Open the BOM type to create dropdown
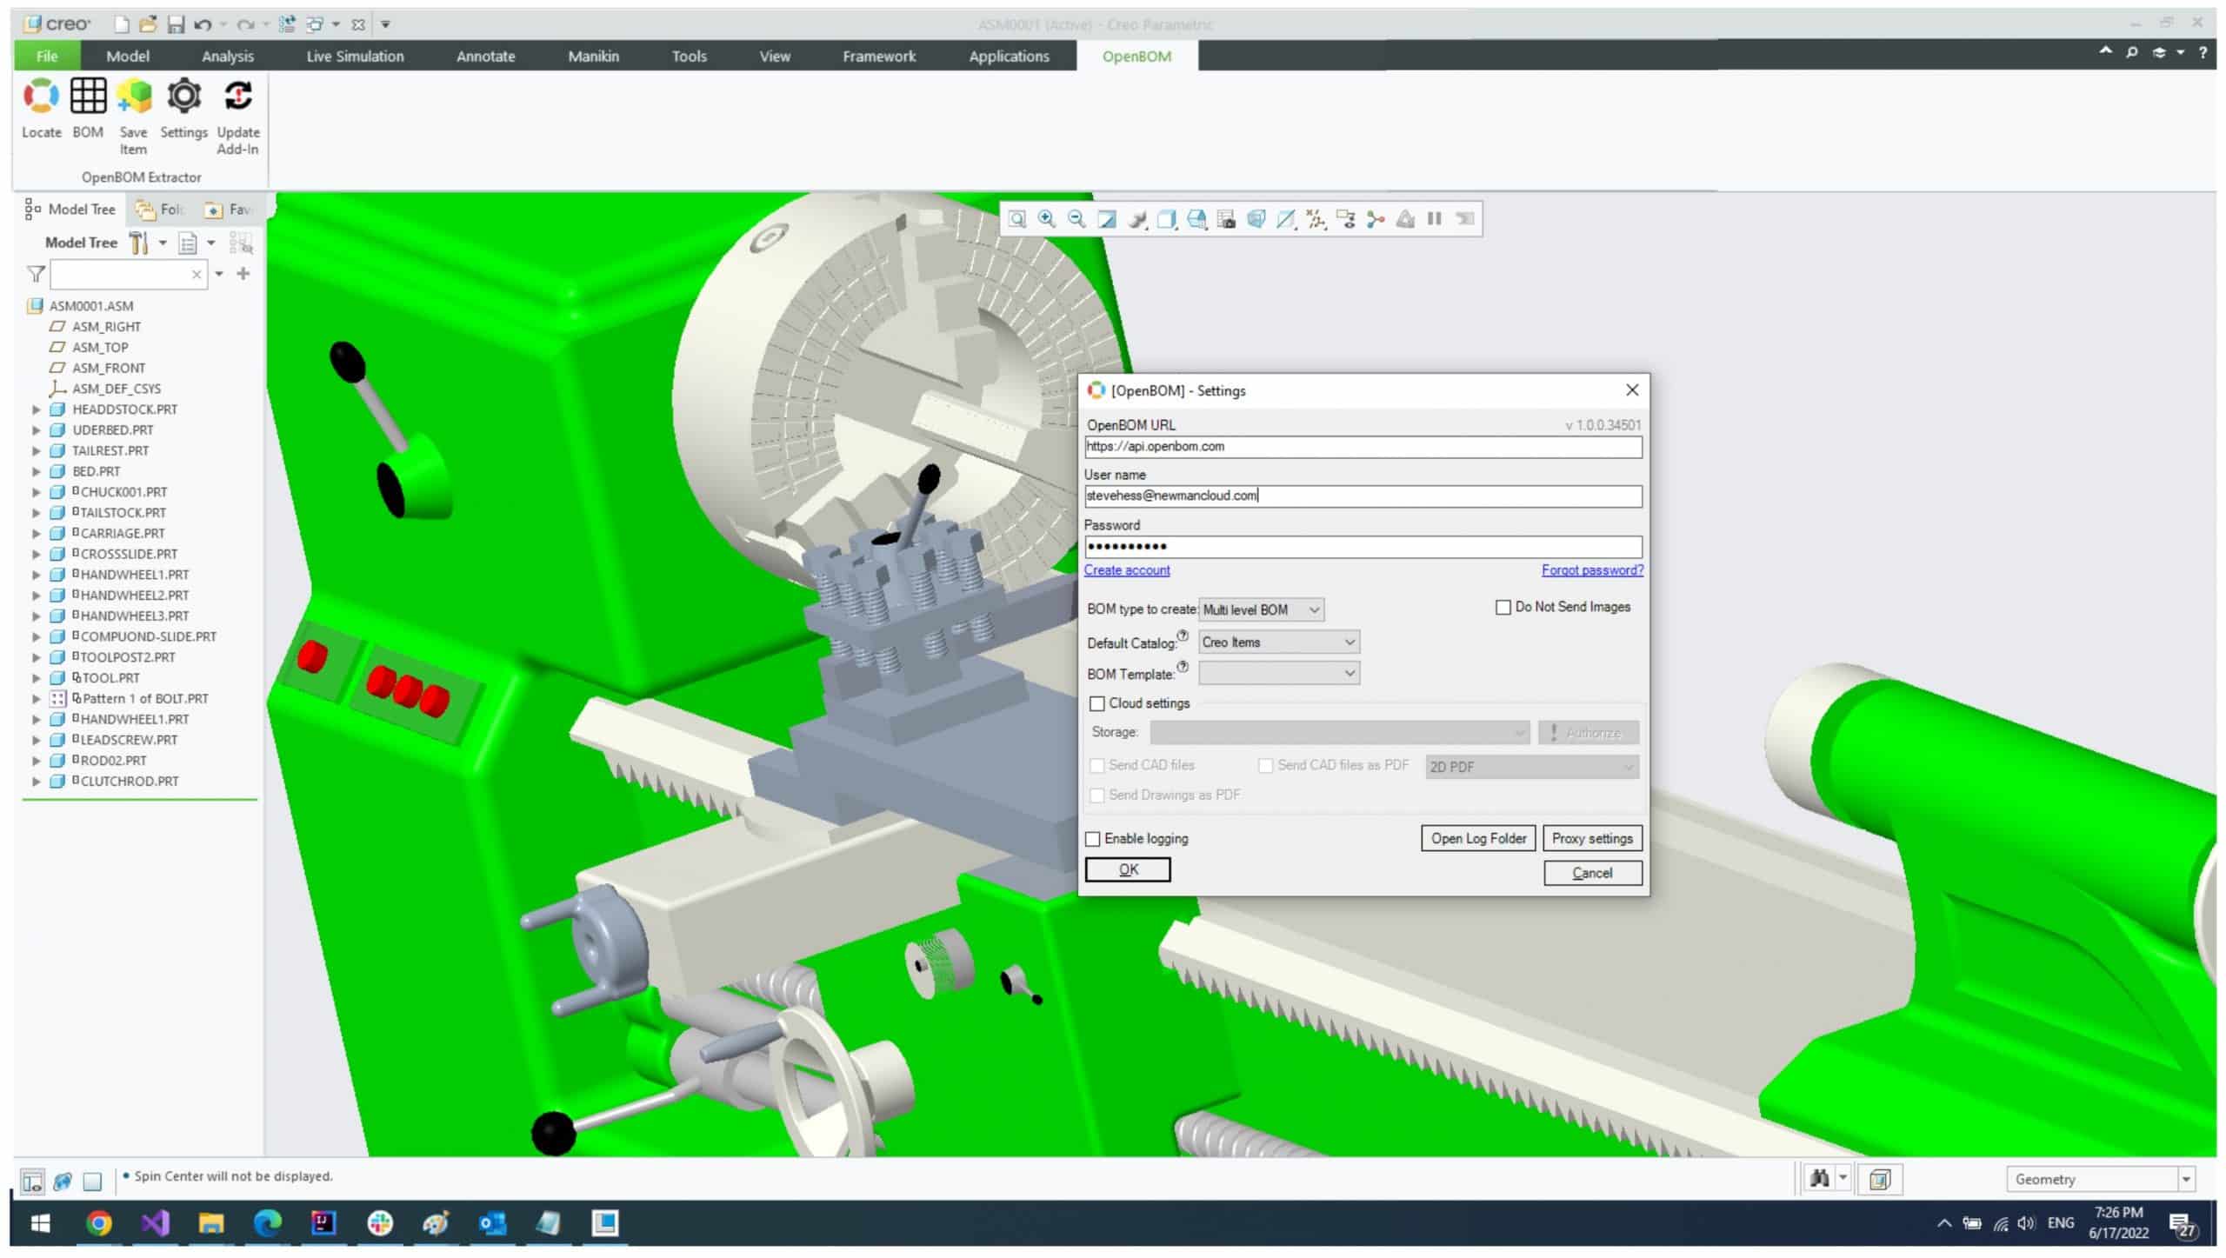 pyautogui.click(x=1261, y=609)
